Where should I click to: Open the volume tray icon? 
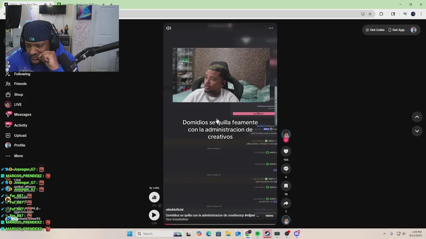(x=404, y=234)
